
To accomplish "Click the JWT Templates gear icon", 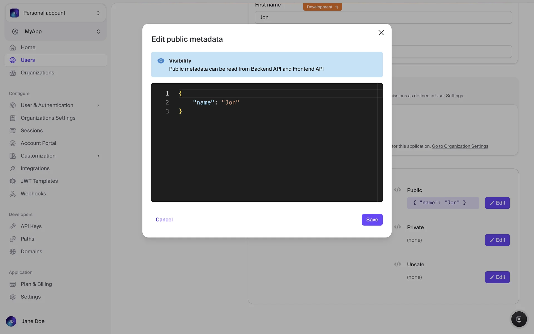I will point(13,181).
